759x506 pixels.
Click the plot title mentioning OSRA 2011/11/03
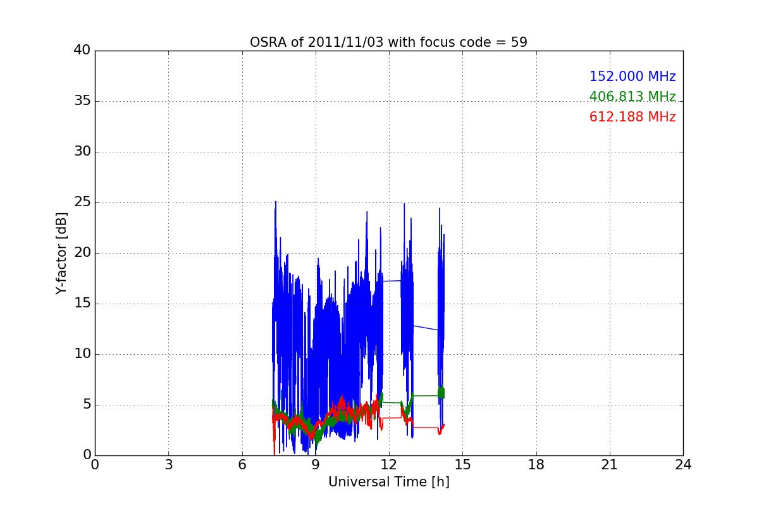[x=388, y=42]
